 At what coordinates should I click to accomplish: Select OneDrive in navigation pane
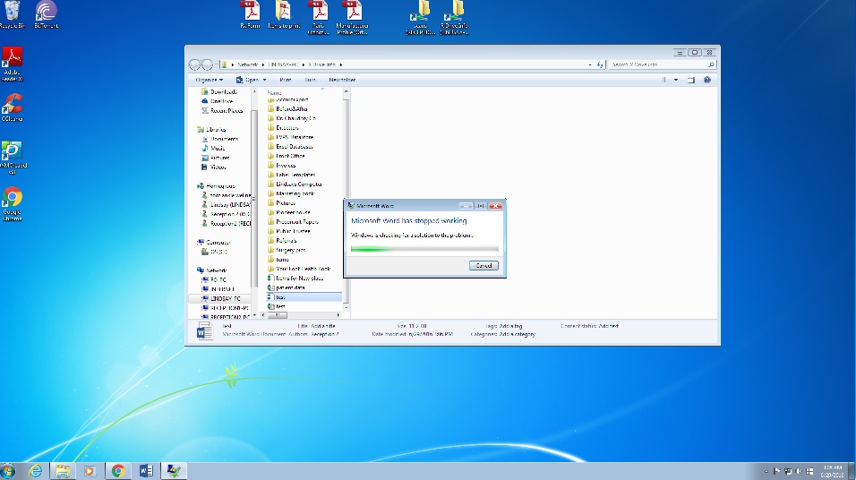pyautogui.click(x=217, y=101)
